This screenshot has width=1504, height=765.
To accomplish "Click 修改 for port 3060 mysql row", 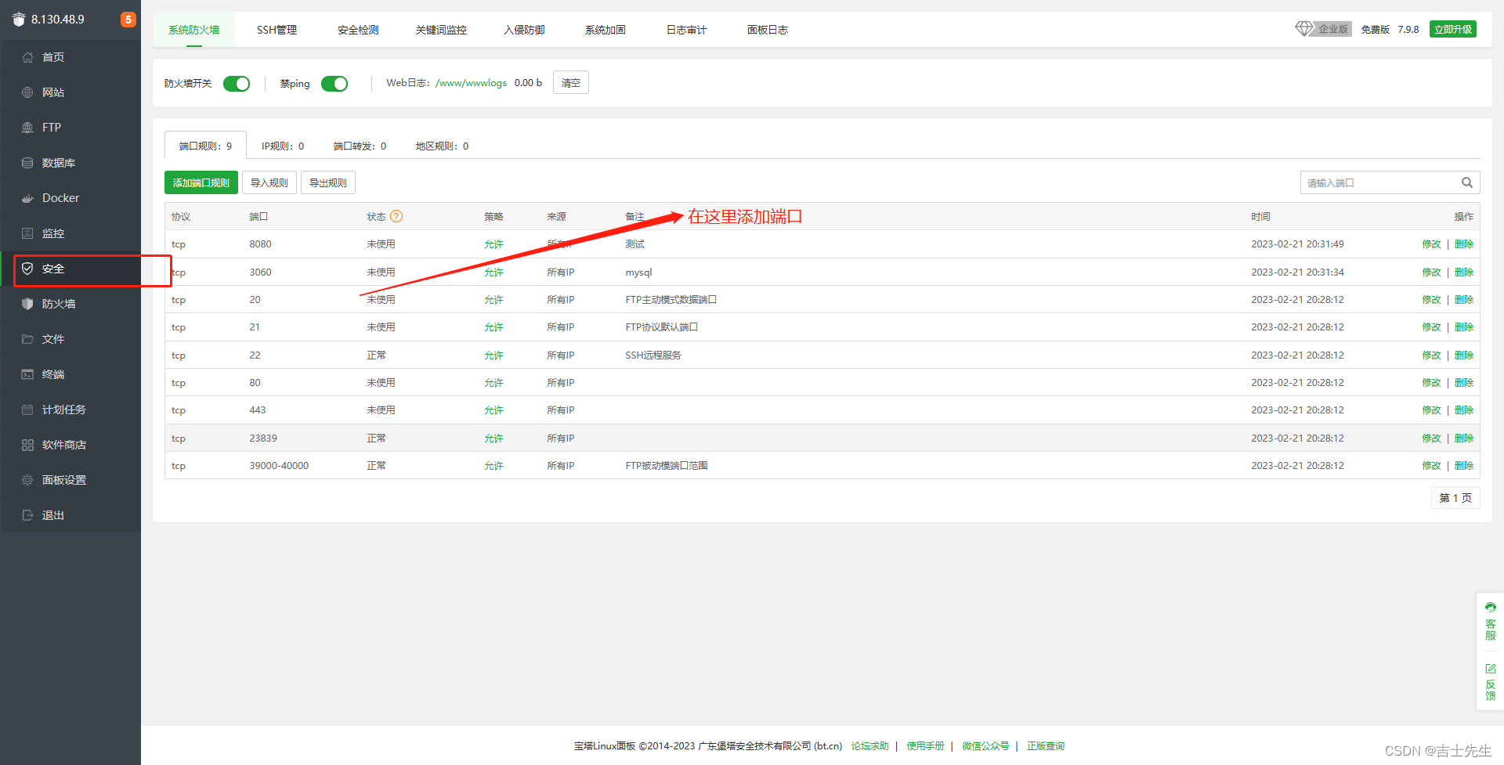I will 1431,272.
